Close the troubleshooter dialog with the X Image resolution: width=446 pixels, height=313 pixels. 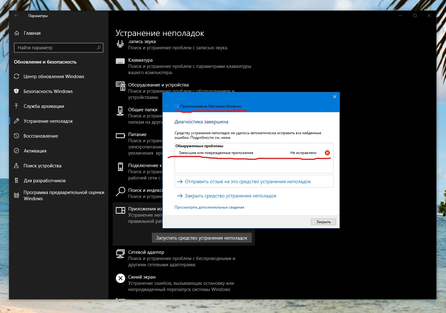point(335,97)
